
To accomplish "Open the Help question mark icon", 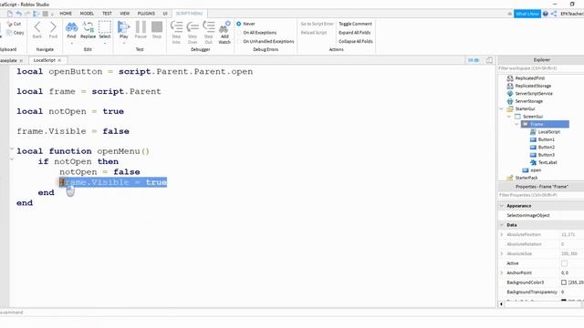I will tap(546, 14).
